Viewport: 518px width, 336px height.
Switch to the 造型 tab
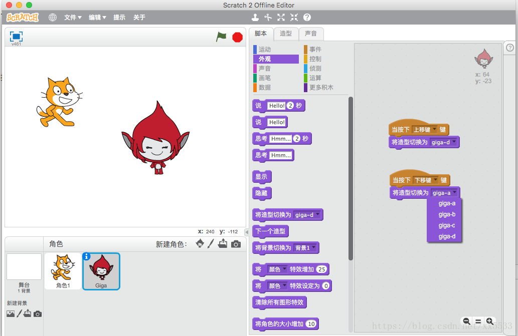286,34
